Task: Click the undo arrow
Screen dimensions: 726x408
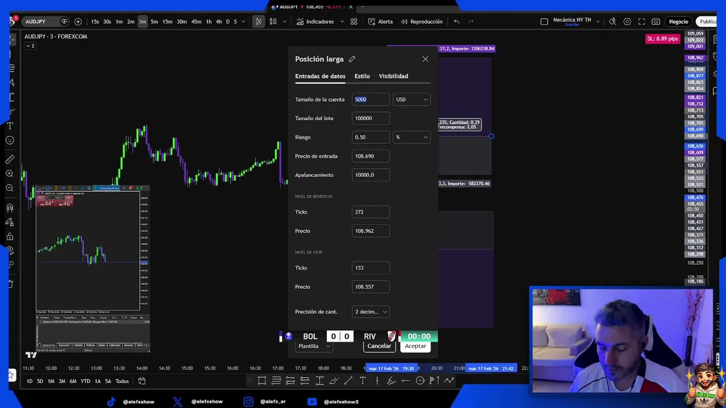Action: pyautogui.click(x=457, y=22)
